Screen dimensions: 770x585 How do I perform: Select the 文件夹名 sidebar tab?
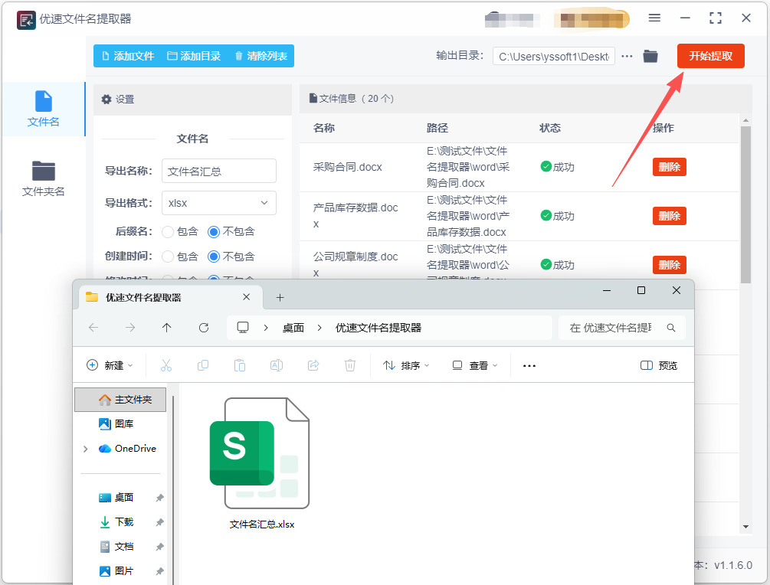coord(43,178)
